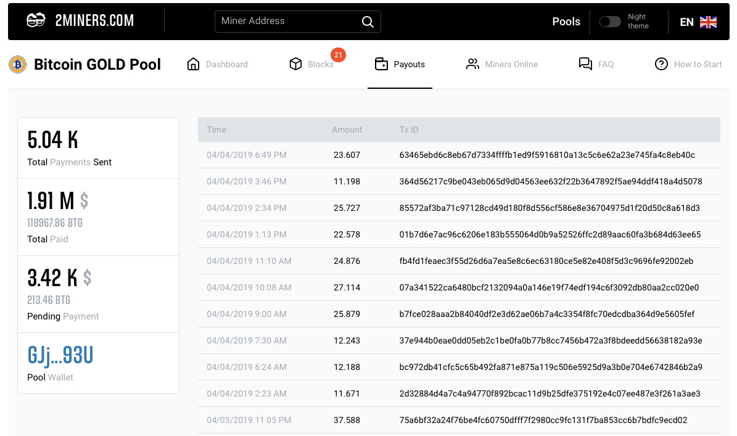Viewport: 737px width, 436px height.
Task: Toggle the Night theme switch
Action: [610, 22]
